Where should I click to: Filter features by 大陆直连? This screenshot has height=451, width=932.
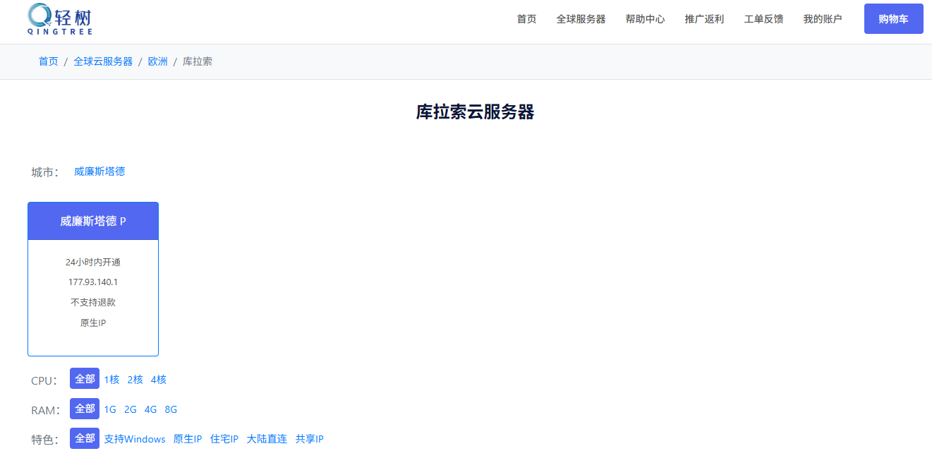coord(267,439)
